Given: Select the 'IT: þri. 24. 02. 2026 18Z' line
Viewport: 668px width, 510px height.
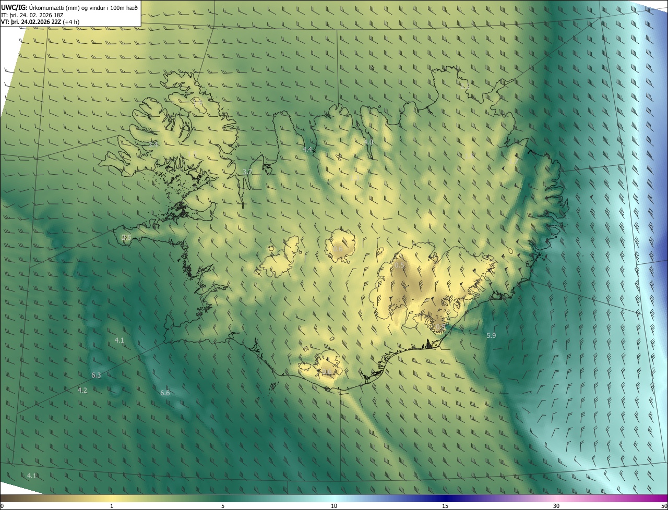Looking at the screenshot, I should [32, 15].
